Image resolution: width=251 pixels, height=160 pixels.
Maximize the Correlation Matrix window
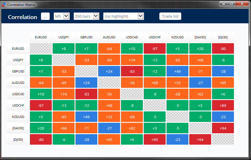tap(231, 3)
